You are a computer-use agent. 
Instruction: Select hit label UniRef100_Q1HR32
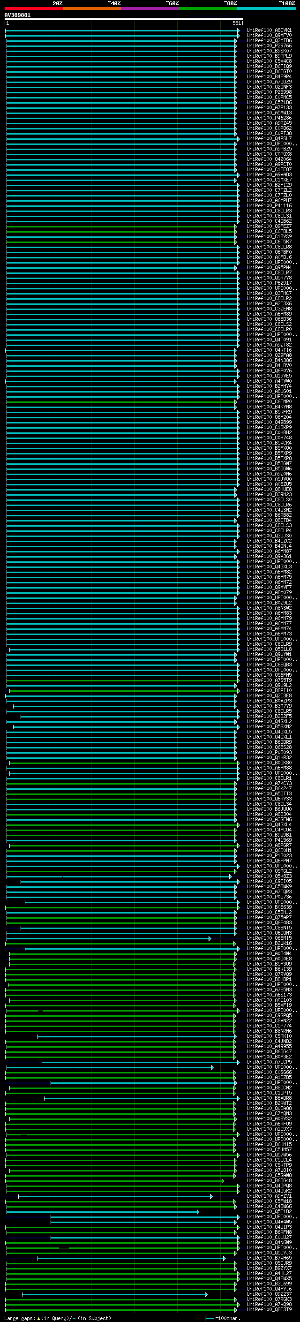click(x=269, y=757)
